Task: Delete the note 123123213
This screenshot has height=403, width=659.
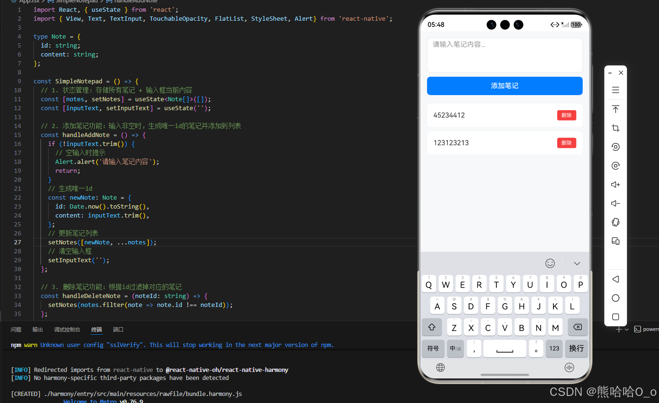Action: click(567, 143)
